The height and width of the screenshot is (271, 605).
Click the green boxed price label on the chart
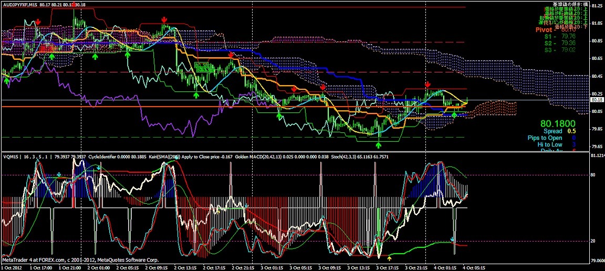pos(202,66)
